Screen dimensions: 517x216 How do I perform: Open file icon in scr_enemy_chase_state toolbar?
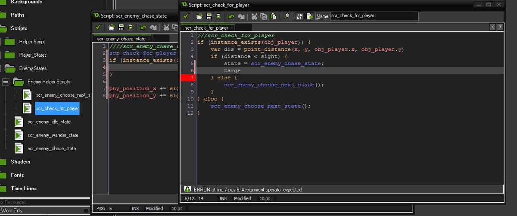coord(111,27)
